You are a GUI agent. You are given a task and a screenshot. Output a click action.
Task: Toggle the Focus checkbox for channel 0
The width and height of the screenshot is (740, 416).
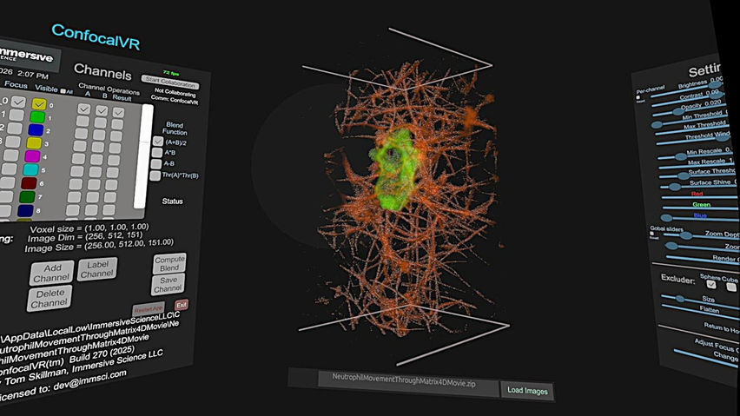click(18, 102)
